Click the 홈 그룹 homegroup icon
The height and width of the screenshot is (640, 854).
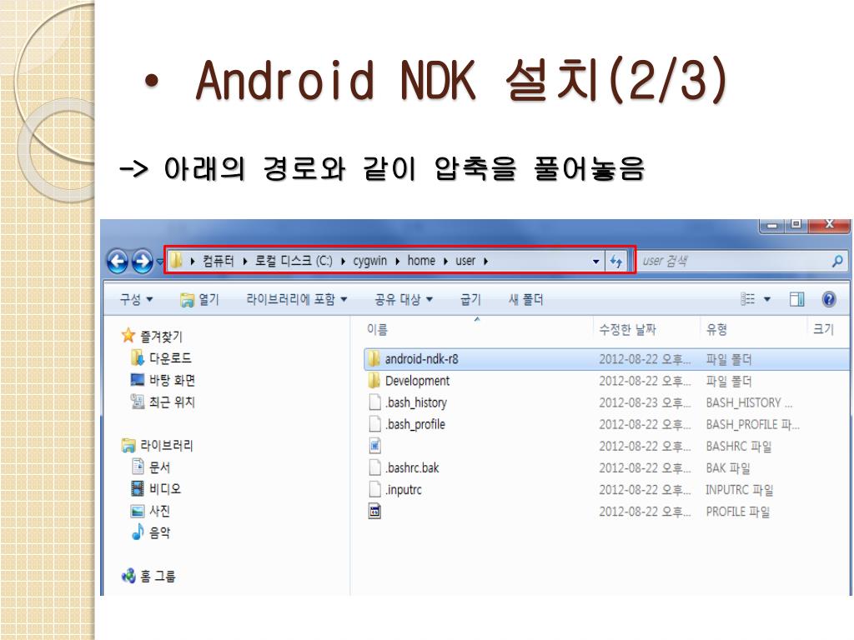pos(128,576)
